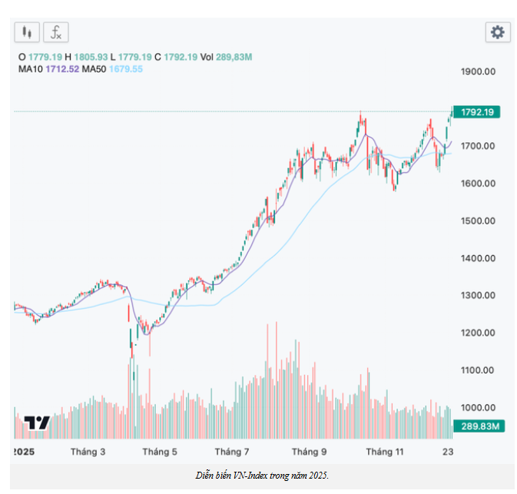Click the Tháng 5 time axis label
The width and height of the screenshot is (517, 494).
[x=160, y=452]
